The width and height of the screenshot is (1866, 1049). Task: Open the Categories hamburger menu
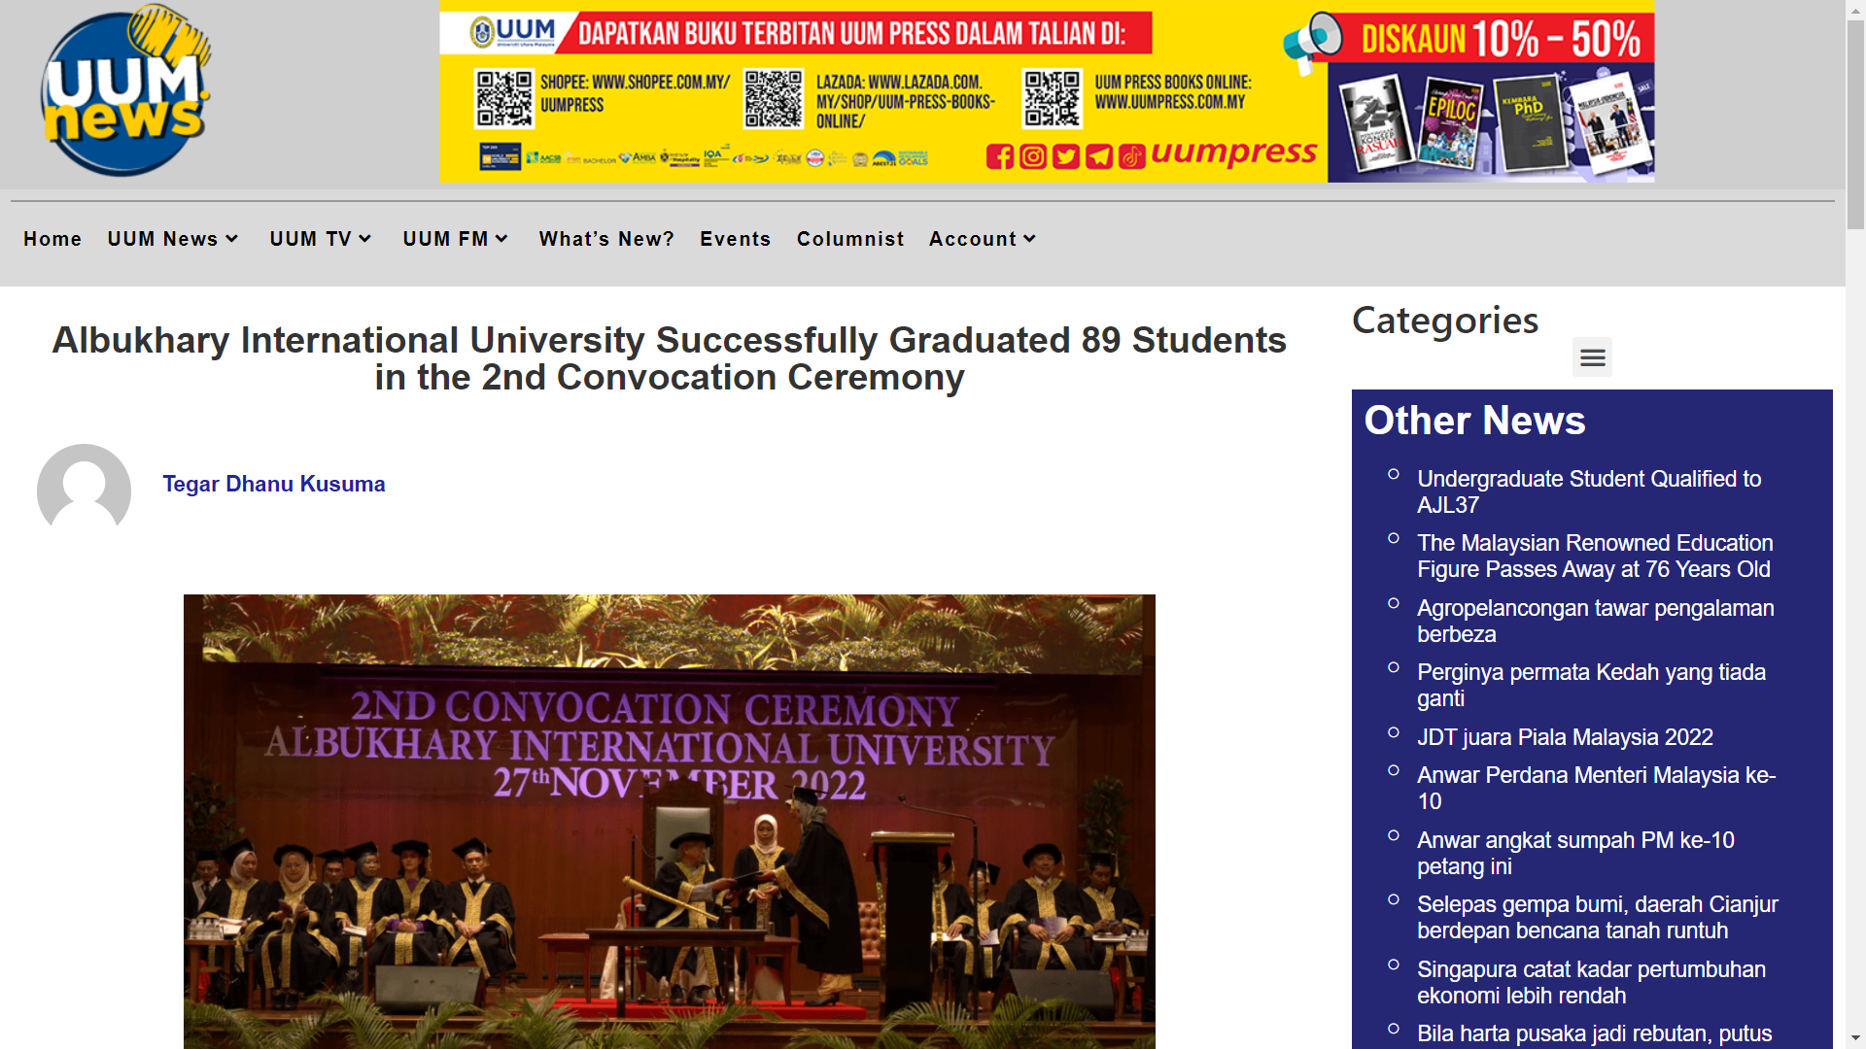[1592, 357]
